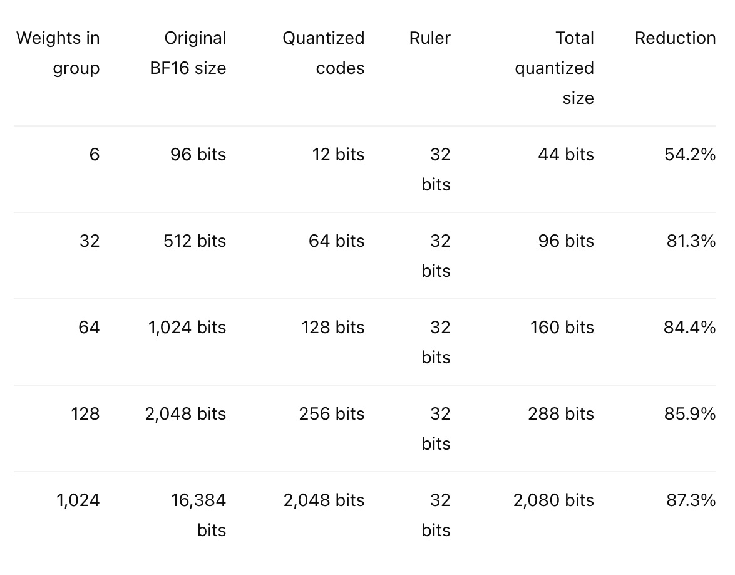This screenshot has width=735, height=575.
Task: Select the '96 bits' original size cell
Action: (198, 154)
